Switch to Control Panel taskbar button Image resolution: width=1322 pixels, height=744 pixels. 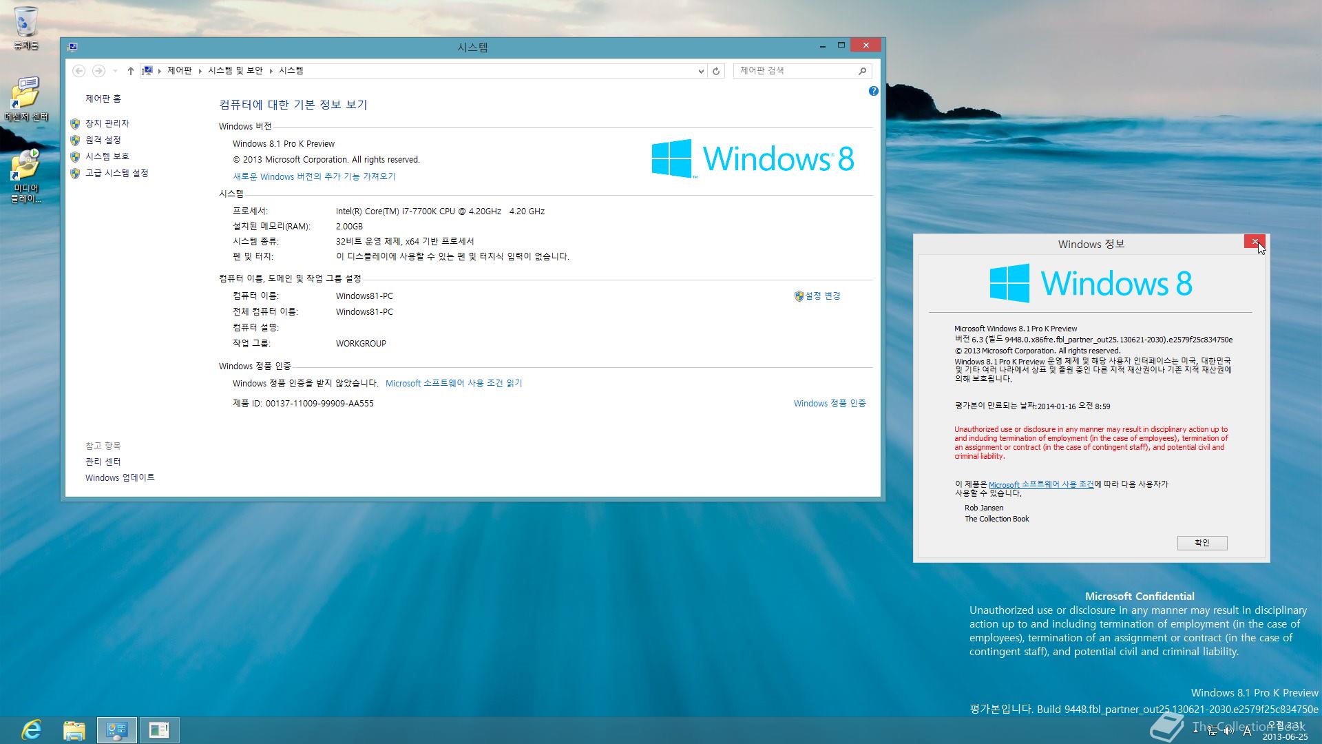tap(117, 730)
